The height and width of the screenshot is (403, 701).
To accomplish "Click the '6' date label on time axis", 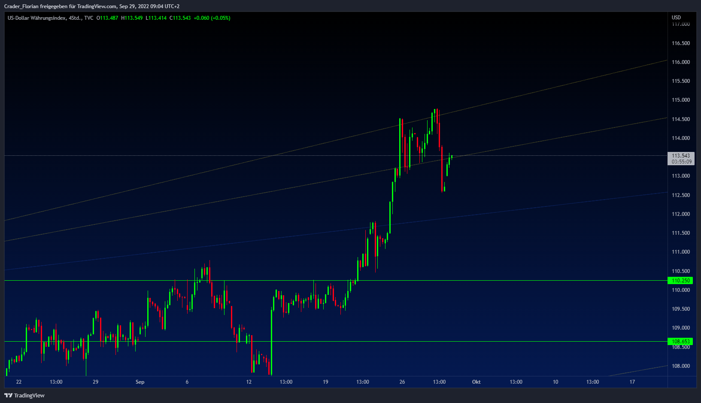I will (187, 382).
